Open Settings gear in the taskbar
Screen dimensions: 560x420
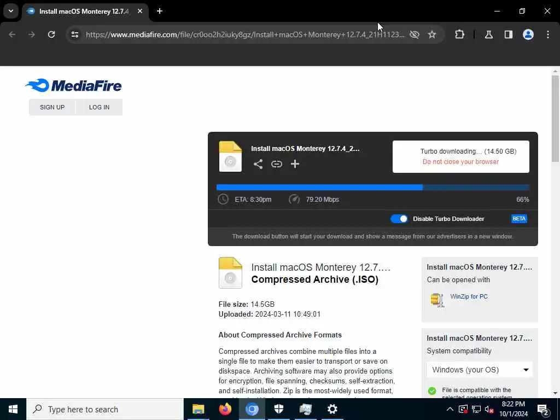coord(332,409)
